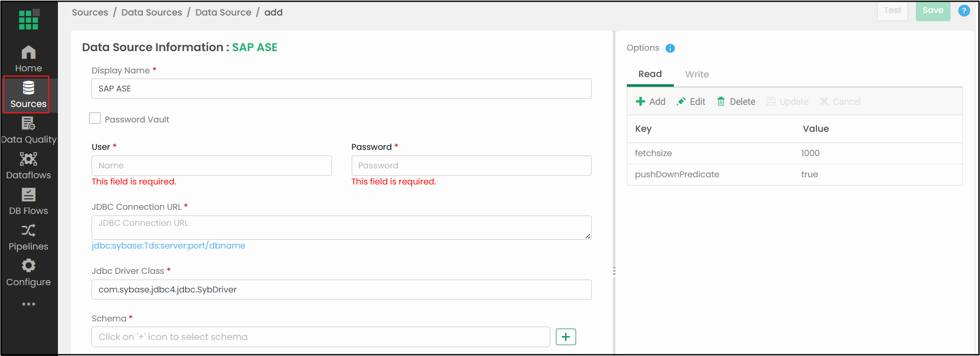Click the blue help question icon
The width and height of the screenshot is (980, 356).
point(964,10)
